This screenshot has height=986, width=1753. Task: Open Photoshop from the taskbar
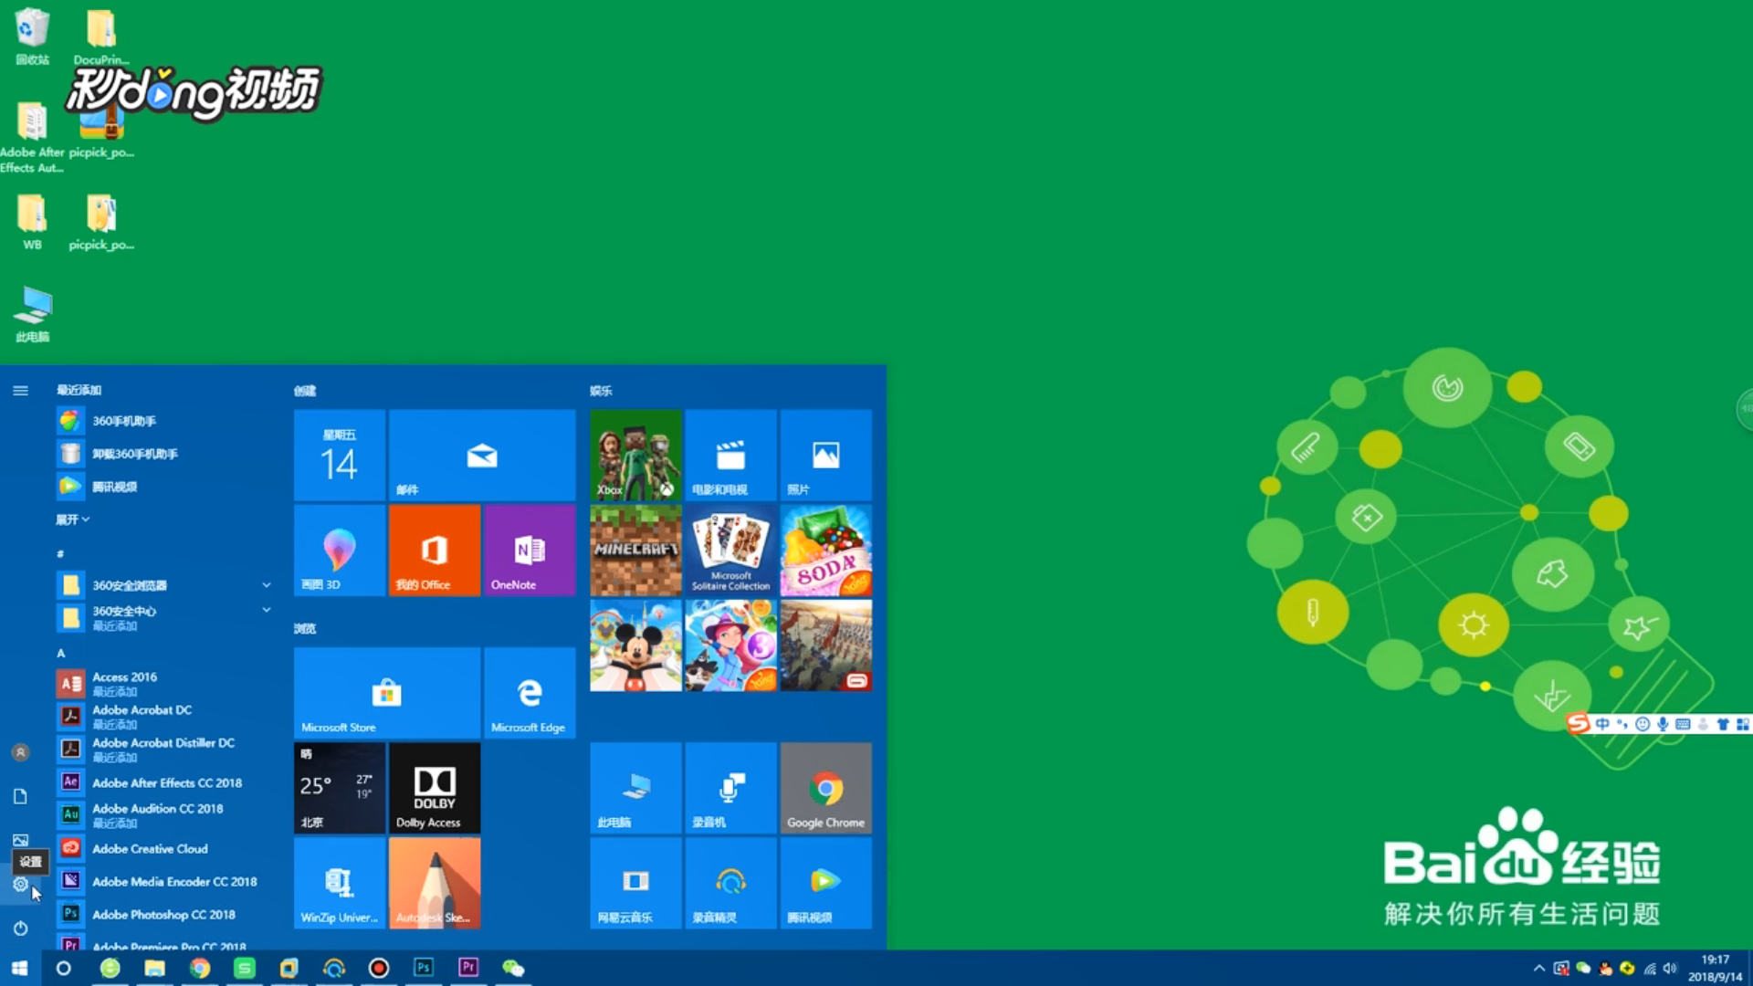pyautogui.click(x=424, y=968)
